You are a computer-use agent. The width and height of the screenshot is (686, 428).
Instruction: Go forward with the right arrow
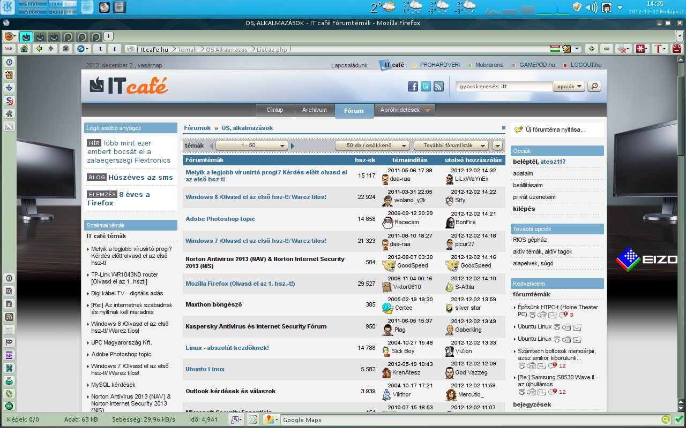pos(51,49)
